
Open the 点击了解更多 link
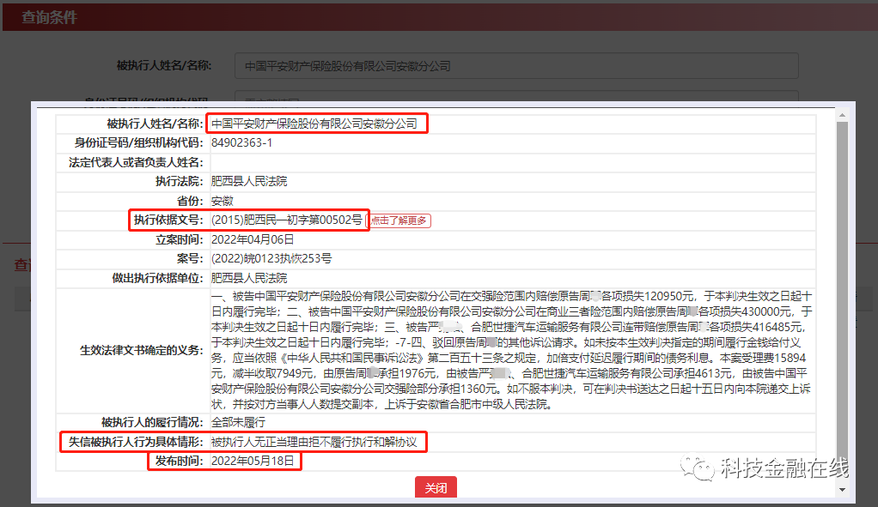click(x=399, y=220)
